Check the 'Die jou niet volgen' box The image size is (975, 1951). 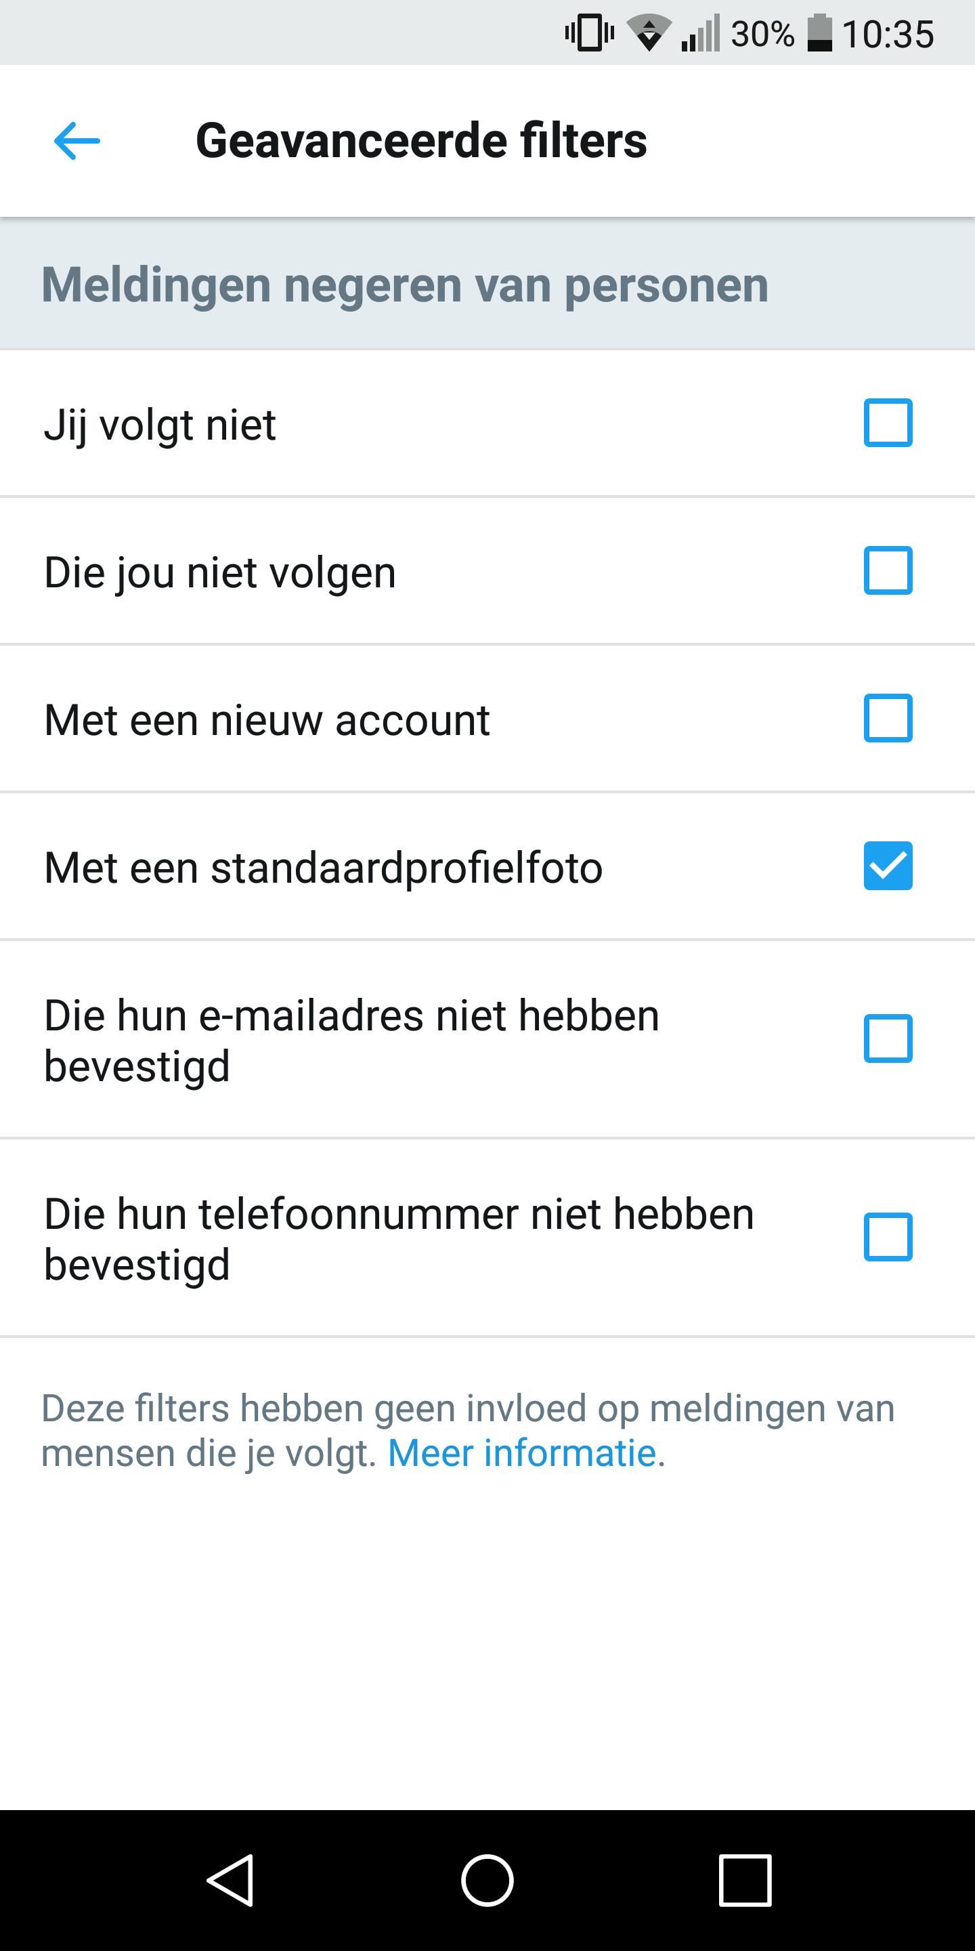[x=888, y=570]
